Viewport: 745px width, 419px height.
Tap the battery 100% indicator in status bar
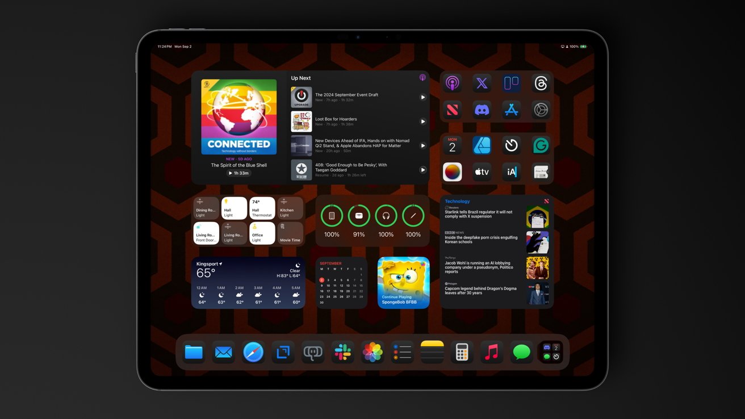coord(578,47)
